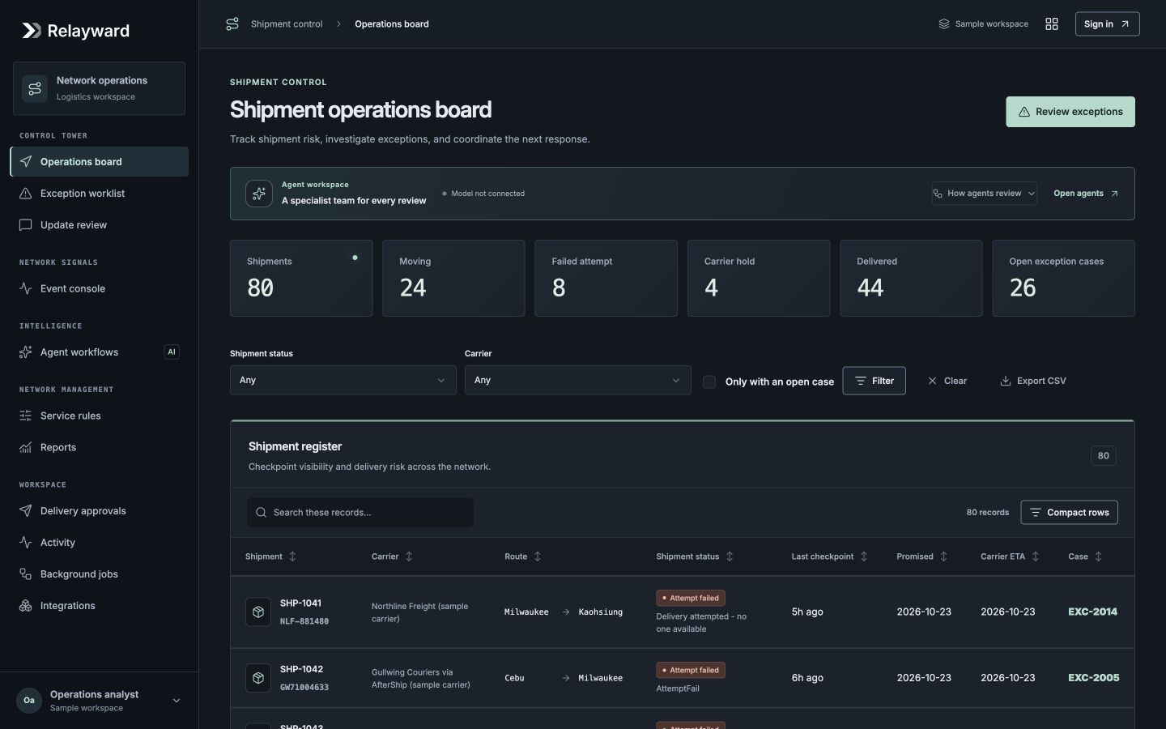This screenshot has width=1166, height=729.
Task: Apply filters with Filter button
Action: click(874, 381)
